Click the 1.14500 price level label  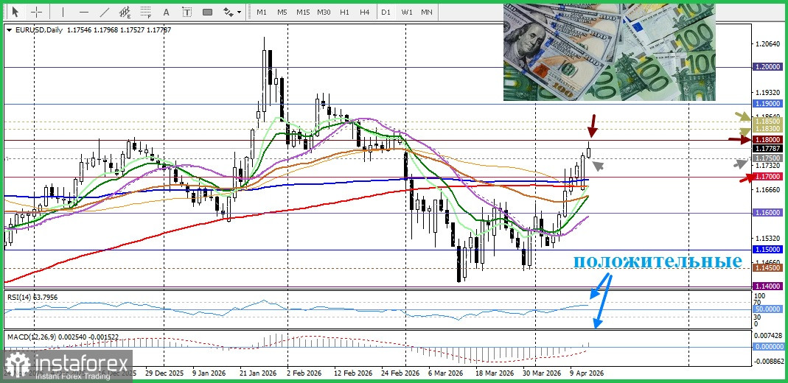click(x=768, y=268)
